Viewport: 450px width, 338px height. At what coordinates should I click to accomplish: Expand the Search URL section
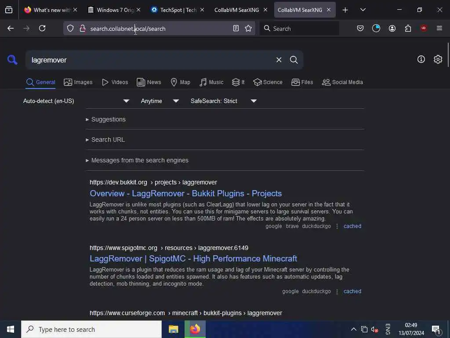[x=105, y=140]
